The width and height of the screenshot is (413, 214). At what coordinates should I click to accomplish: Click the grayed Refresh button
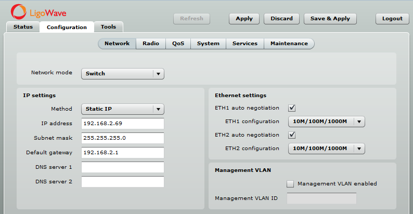(x=191, y=19)
